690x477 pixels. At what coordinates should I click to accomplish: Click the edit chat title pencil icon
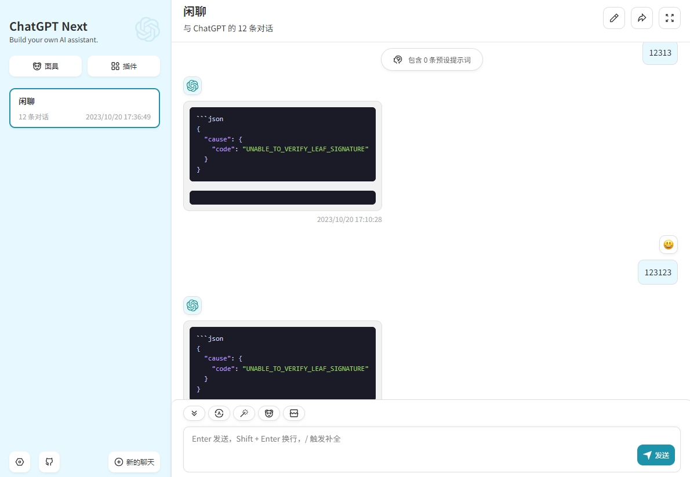614,18
